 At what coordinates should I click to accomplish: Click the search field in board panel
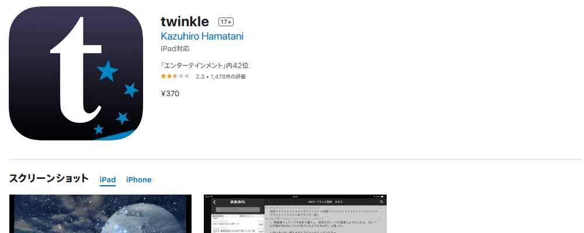pos(238,210)
